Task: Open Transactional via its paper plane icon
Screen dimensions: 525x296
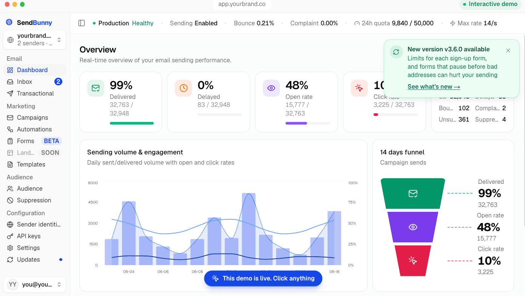Action: pos(10,93)
